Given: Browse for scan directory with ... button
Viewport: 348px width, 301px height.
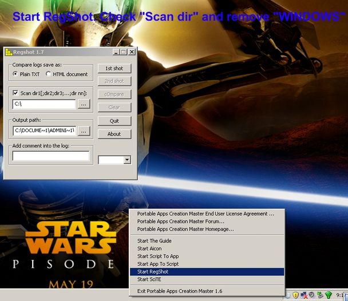Looking at the screenshot, I should pos(84,104).
